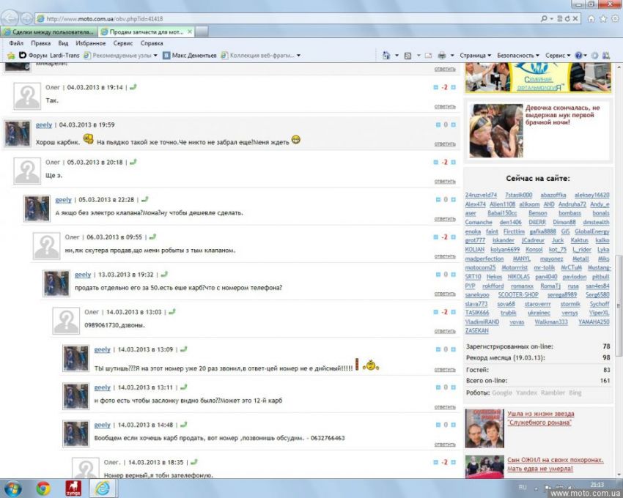Screen dimensions: 623x498
Task: Vote minus on Олег's 05.03.2013 20:18 comment
Action: [x=436, y=163]
